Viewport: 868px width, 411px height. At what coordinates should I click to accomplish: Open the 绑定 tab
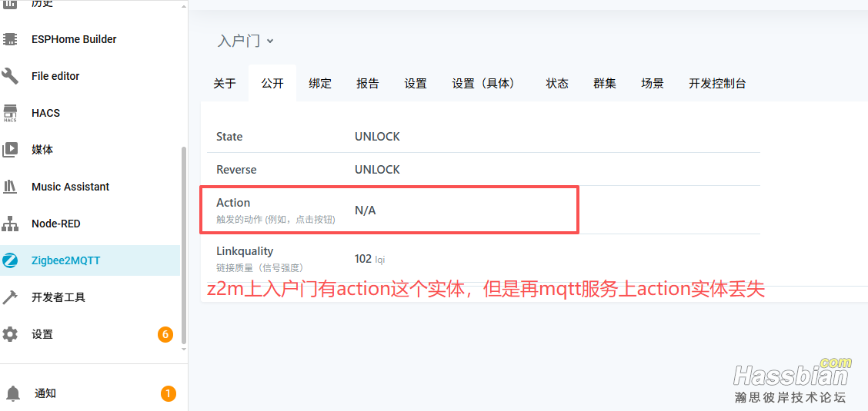point(320,84)
